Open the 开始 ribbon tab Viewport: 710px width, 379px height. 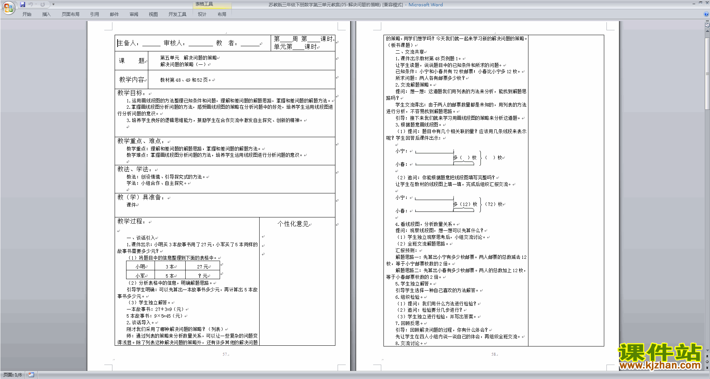coord(27,14)
